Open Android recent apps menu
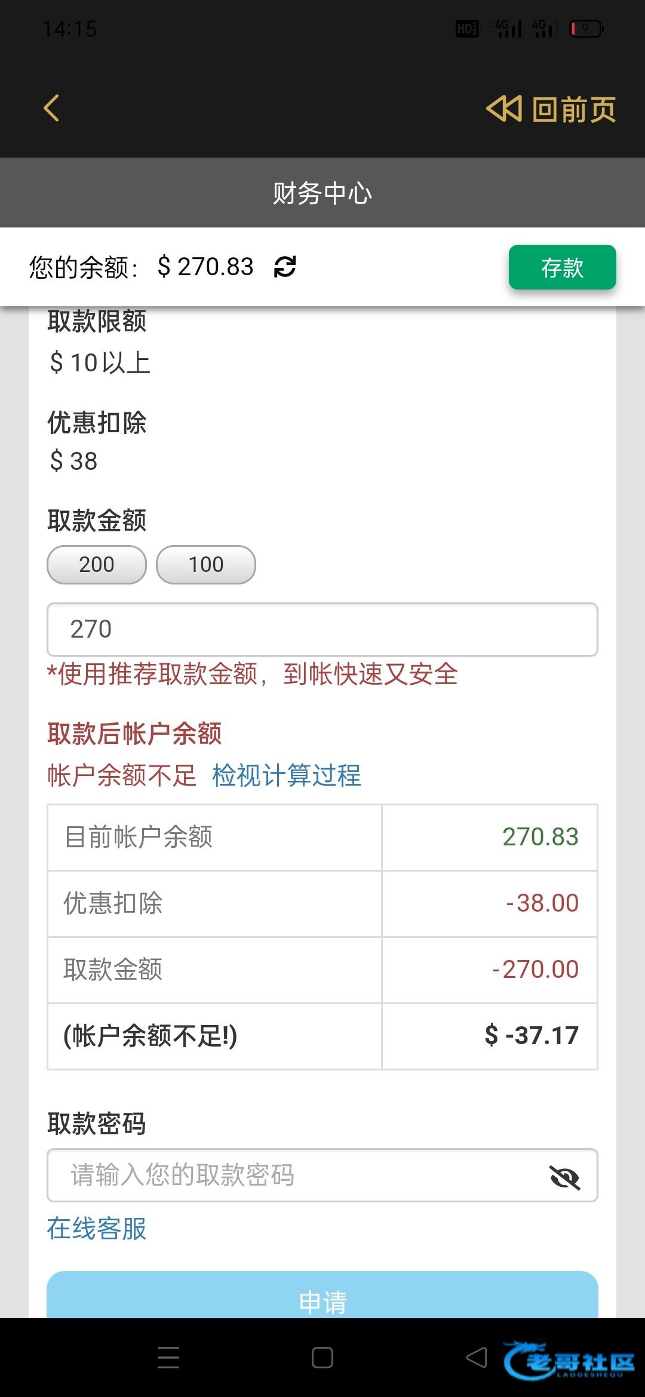Image resolution: width=645 pixels, height=1397 pixels. coord(168,1358)
